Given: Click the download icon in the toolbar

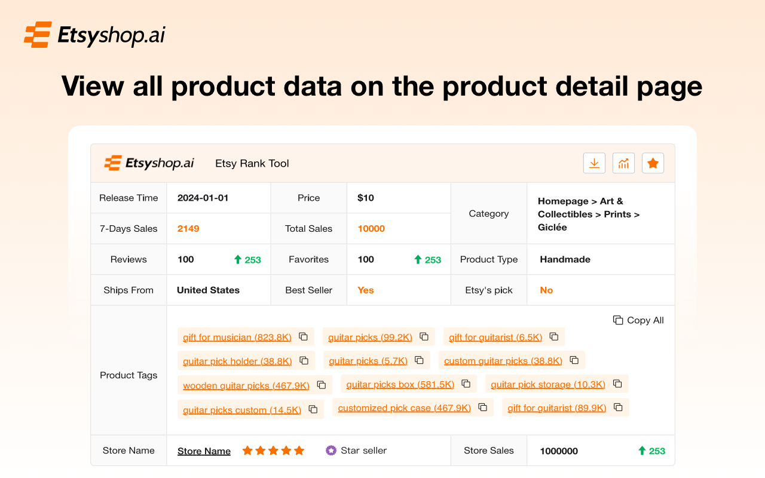Looking at the screenshot, I should (x=594, y=163).
